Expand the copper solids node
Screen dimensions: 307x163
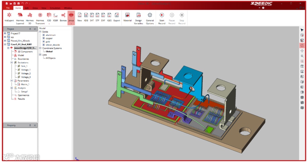click(x=44, y=38)
